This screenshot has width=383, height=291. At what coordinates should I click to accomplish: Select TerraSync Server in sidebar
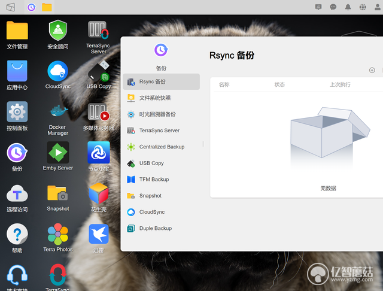pyautogui.click(x=161, y=131)
